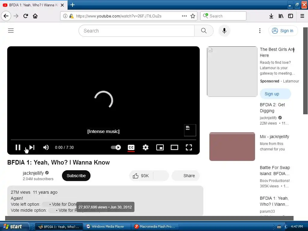This screenshot has width=308, height=231.
Task: Open YouTube guide hamburger menu
Action: 11,31
